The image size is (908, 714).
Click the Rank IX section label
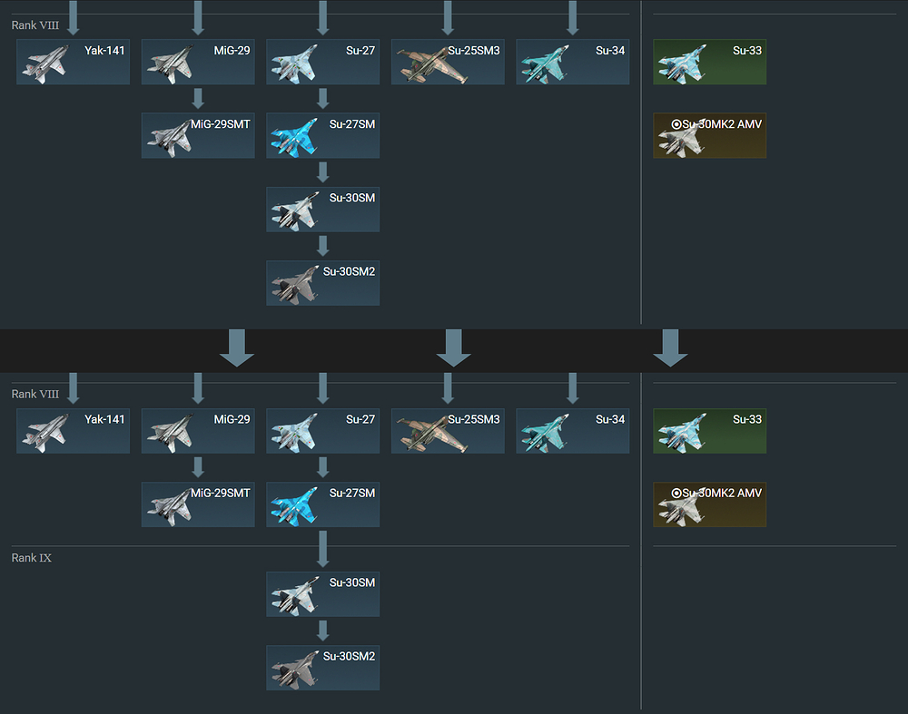click(31, 558)
